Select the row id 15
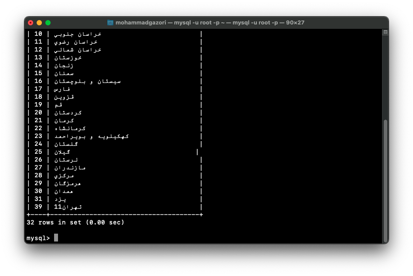 [38, 73]
